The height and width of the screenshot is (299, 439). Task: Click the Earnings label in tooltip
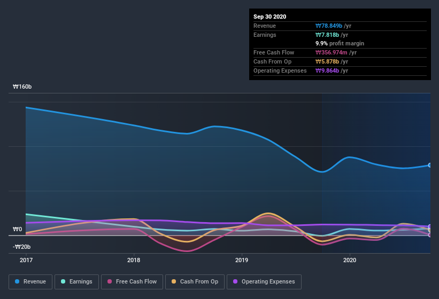[265, 35]
